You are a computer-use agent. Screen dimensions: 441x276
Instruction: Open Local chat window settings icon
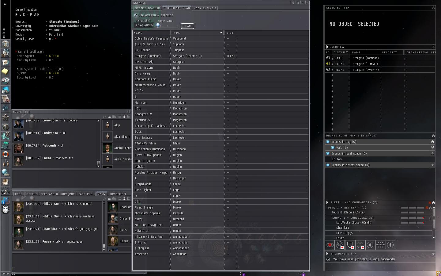129,112
